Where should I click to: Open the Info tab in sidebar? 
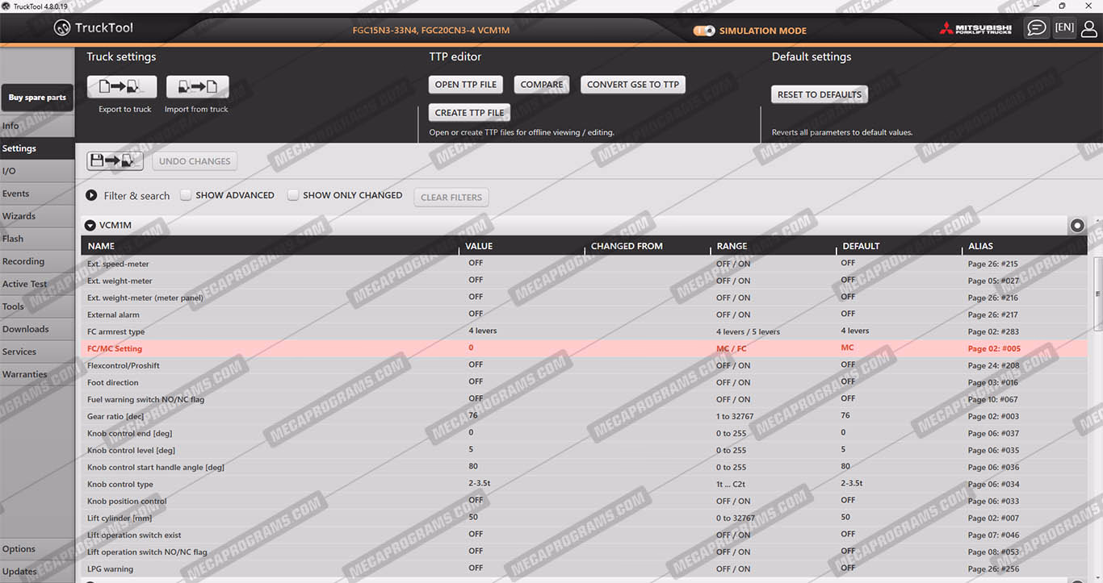[37, 126]
